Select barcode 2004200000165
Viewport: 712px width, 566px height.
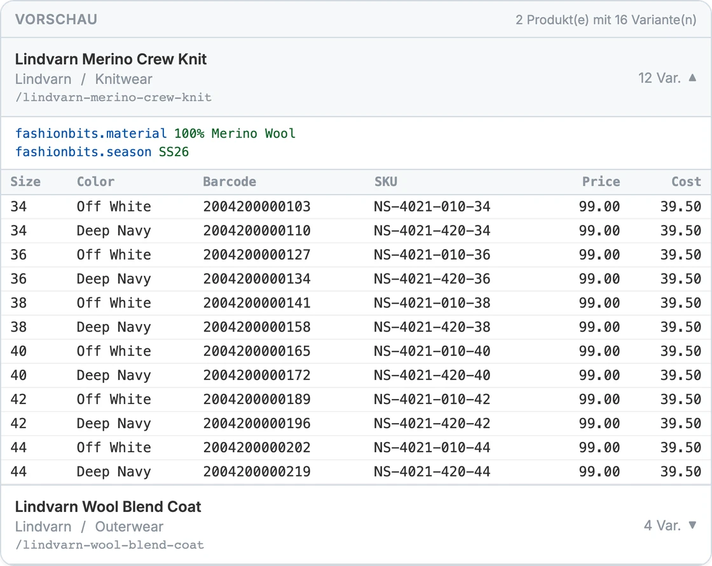coord(257,351)
